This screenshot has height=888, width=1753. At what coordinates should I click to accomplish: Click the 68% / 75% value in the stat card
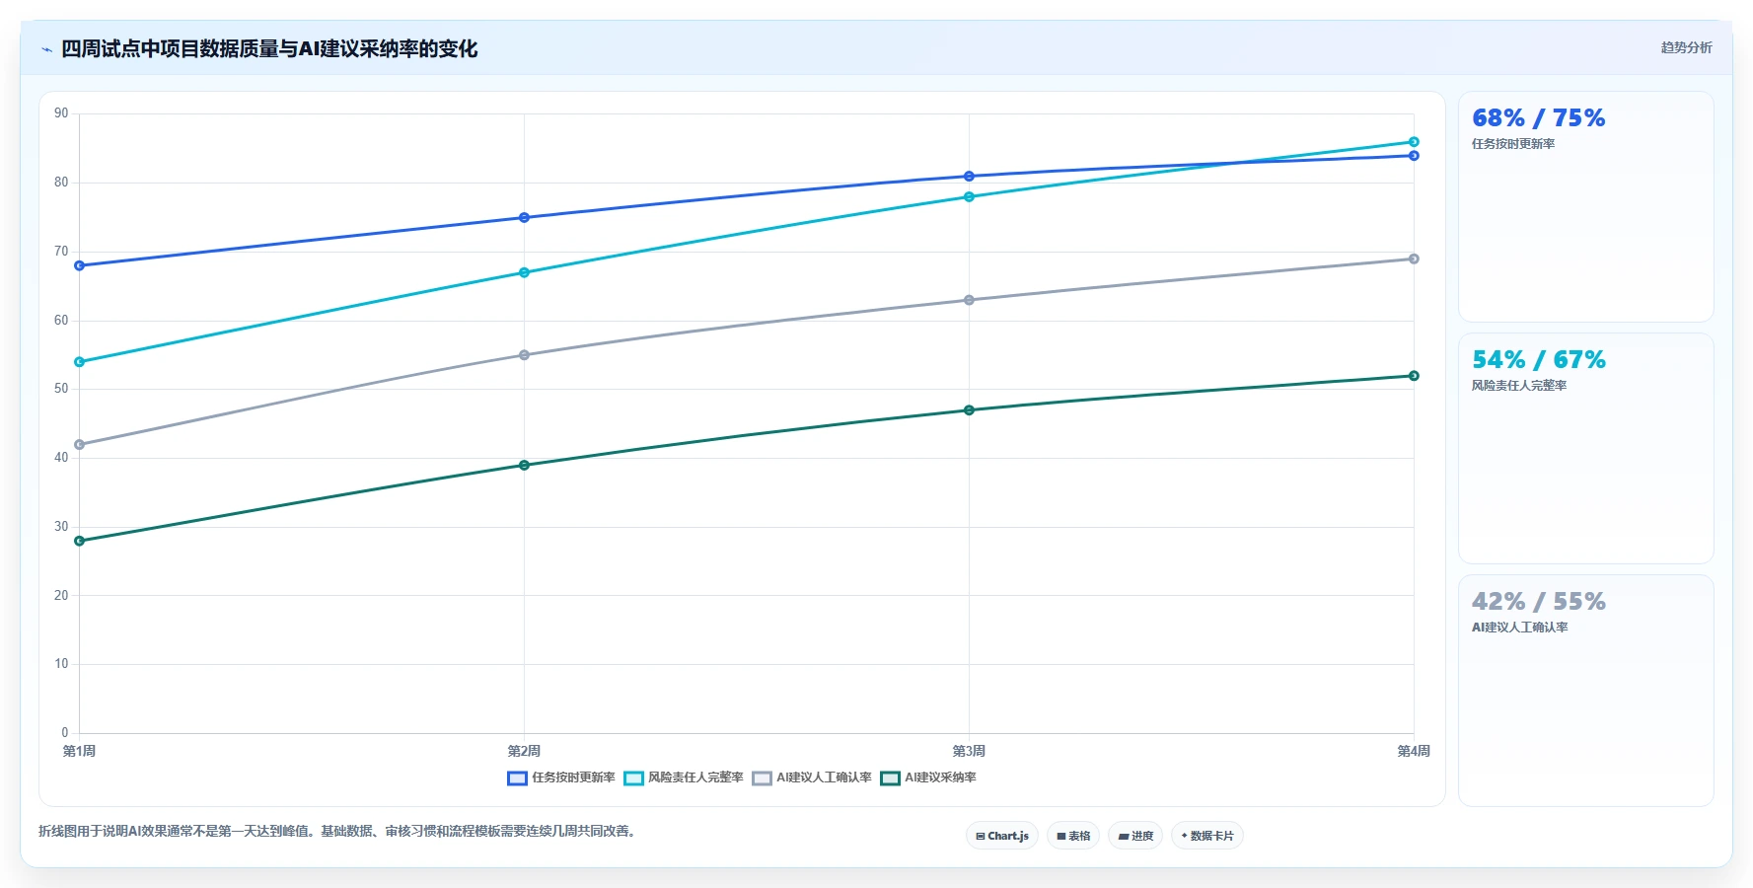pos(1538,118)
